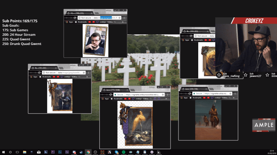
Task: Open Skype from taskbar
Action: [116, 152]
